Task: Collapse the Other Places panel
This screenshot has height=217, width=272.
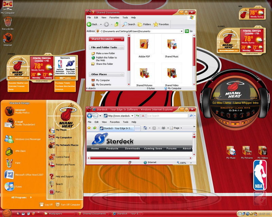Action: [x=121, y=74]
